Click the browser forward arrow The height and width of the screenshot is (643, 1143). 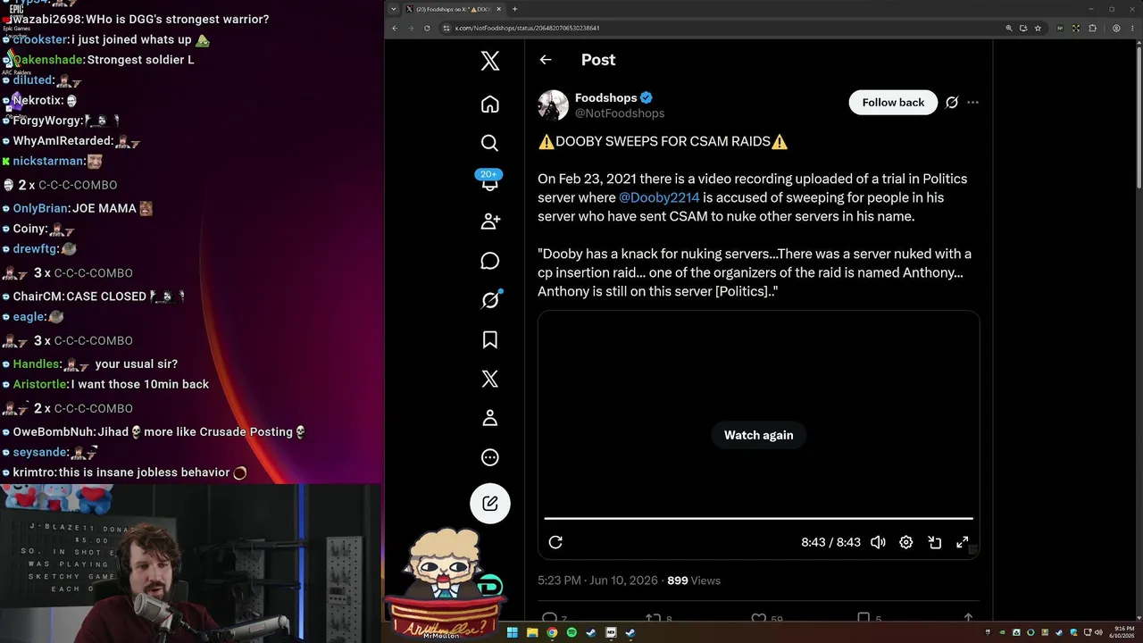(x=411, y=28)
